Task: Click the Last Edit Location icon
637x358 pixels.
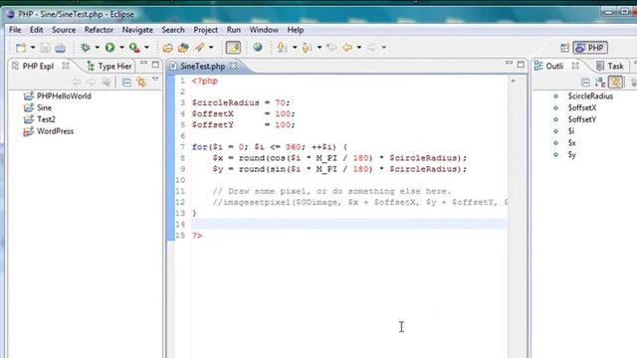Action: [x=331, y=48]
